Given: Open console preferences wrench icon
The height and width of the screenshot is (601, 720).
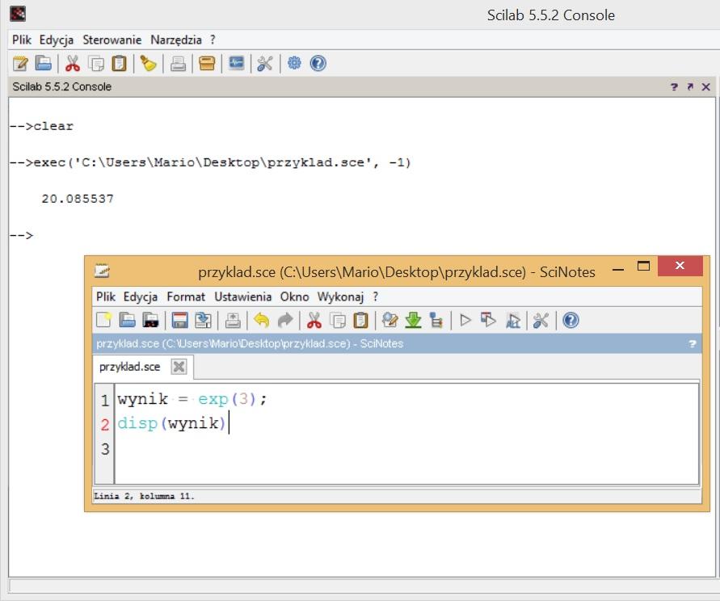Looking at the screenshot, I should click(265, 63).
